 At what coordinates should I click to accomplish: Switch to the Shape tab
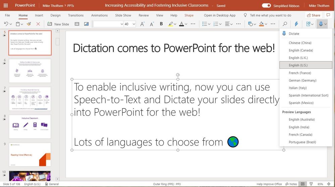189,15
